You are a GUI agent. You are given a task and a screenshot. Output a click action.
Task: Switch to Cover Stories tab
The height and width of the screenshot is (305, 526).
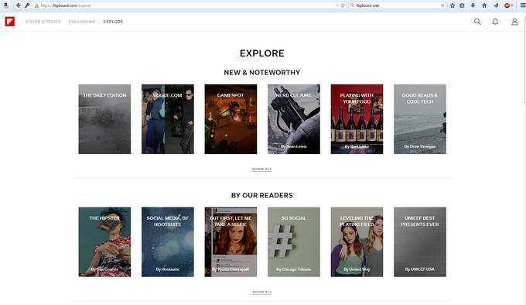coord(43,22)
